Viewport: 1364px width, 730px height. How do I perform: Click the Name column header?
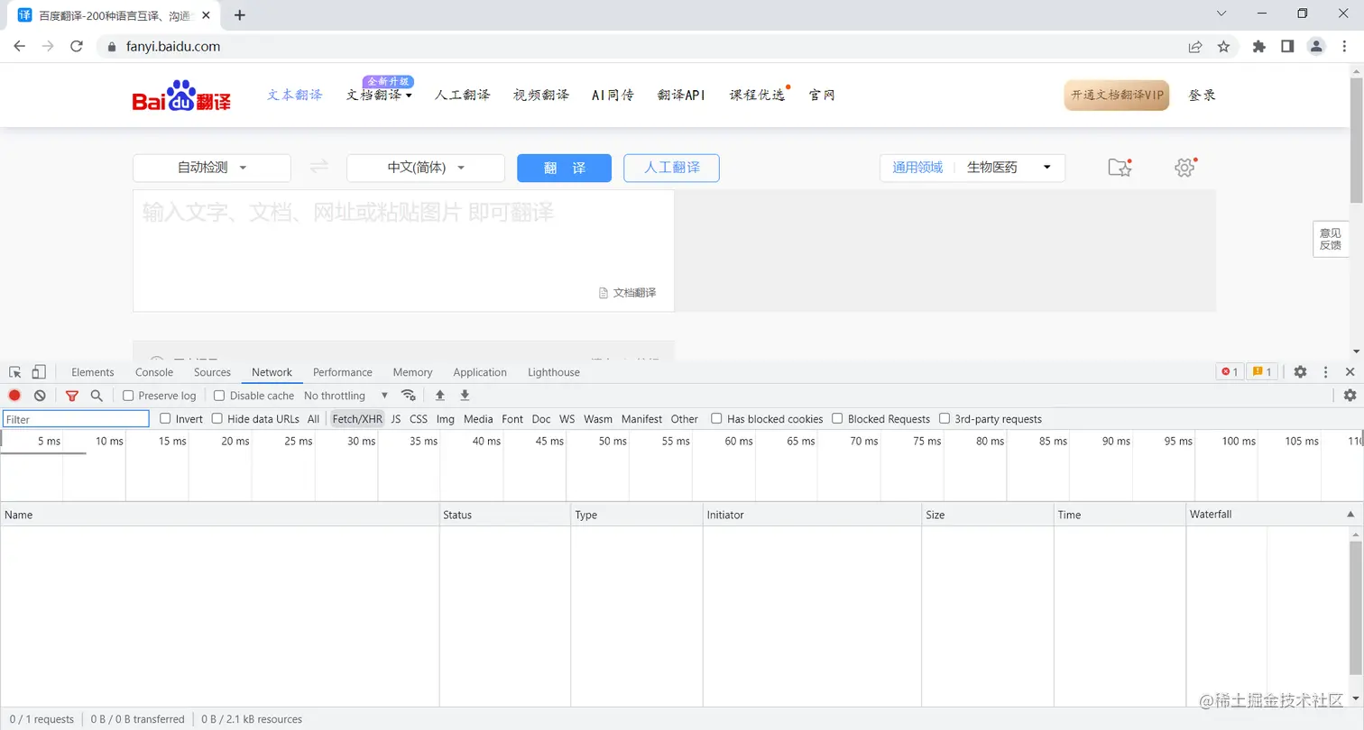[x=219, y=515]
